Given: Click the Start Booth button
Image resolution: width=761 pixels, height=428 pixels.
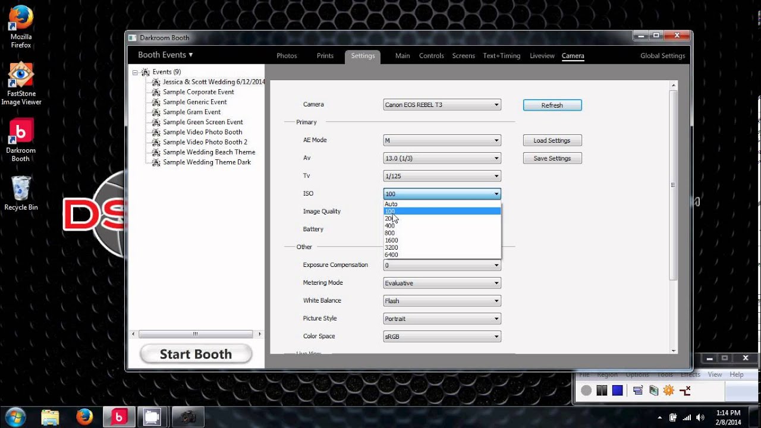Looking at the screenshot, I should point(196,354).
